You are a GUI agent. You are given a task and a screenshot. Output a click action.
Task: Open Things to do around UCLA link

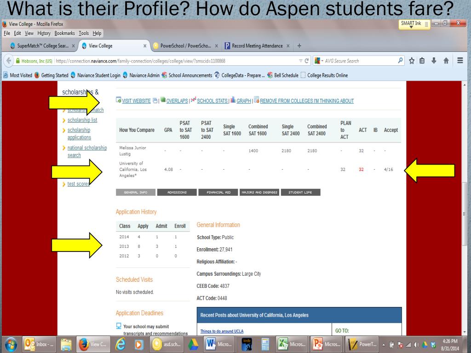(x=222, y=331)
